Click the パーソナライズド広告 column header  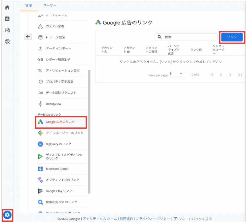(x=174, y=50)
